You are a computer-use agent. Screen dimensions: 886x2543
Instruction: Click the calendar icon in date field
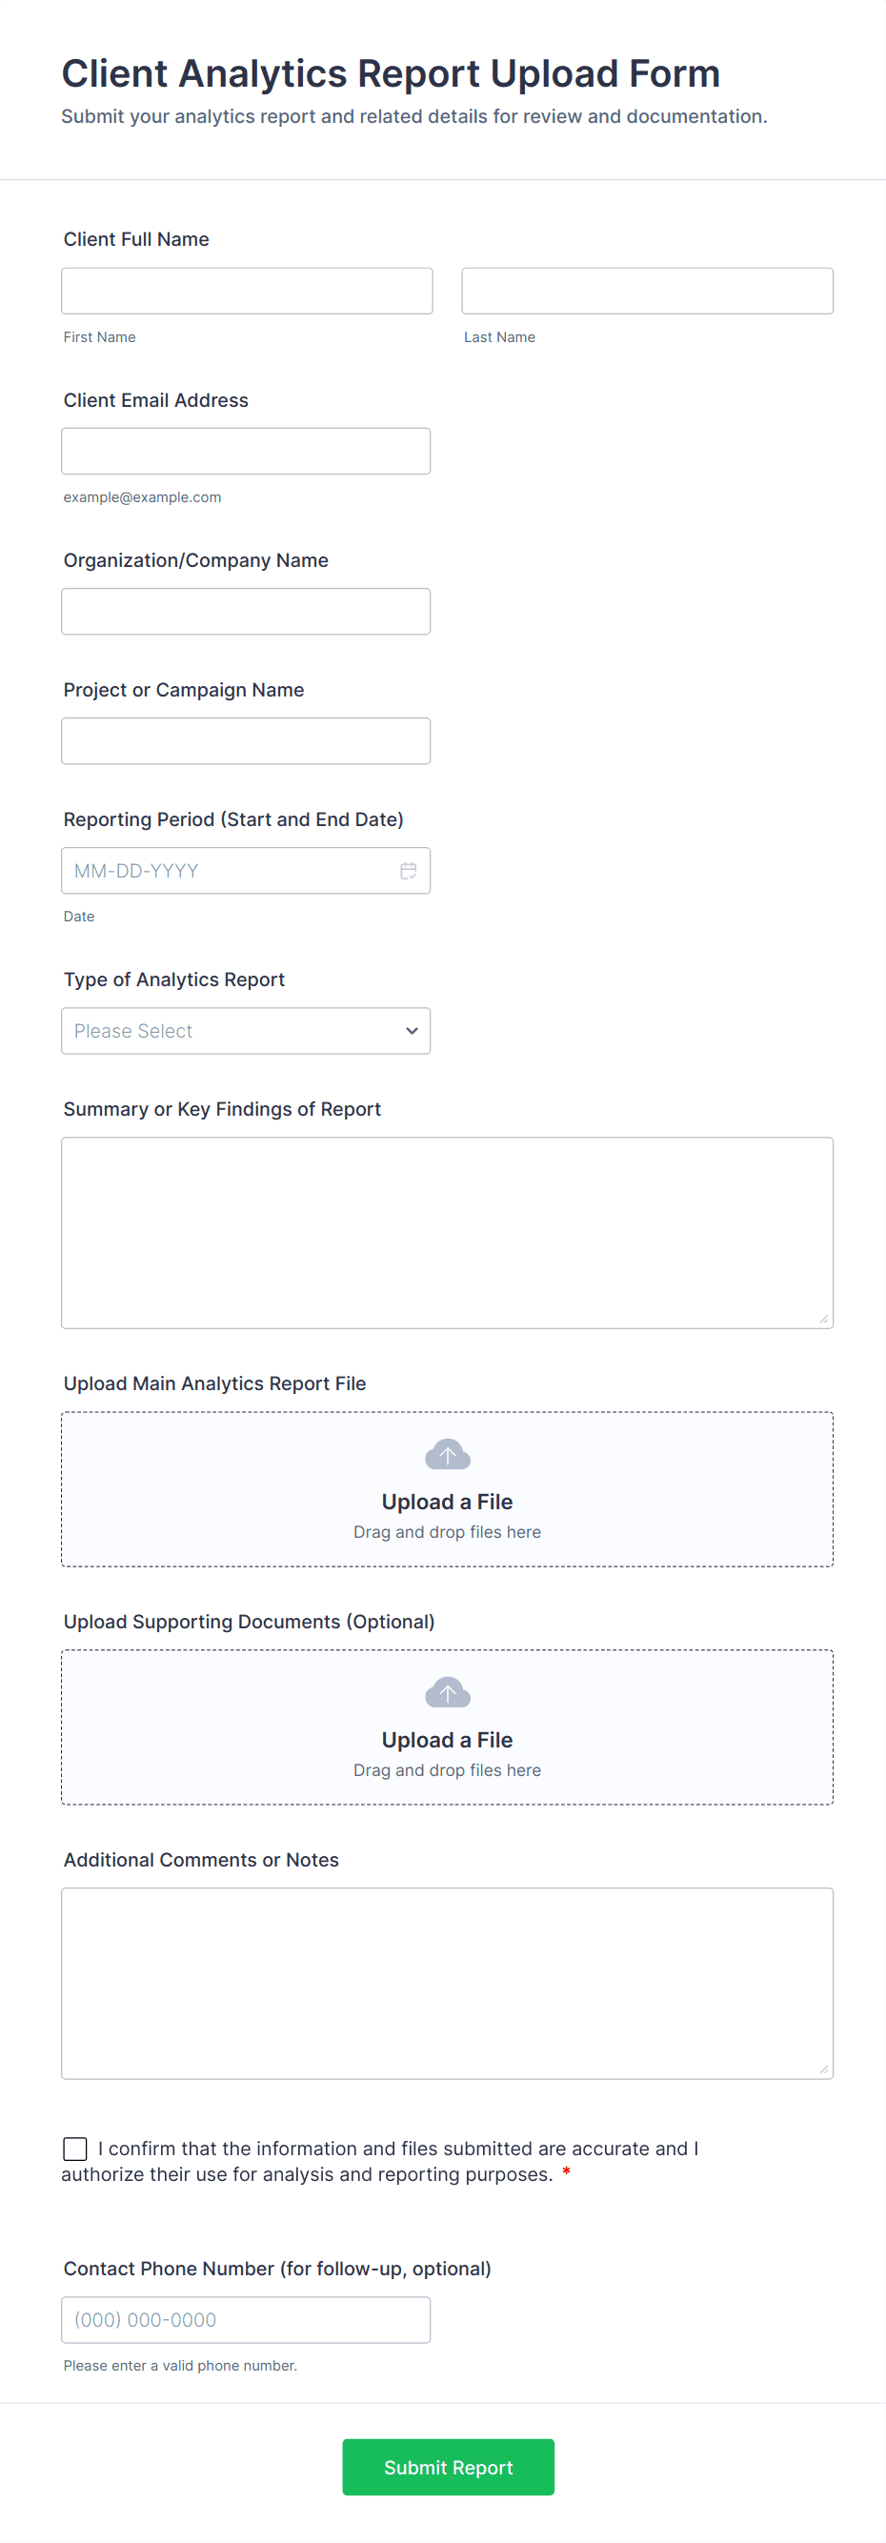[408, 871]
